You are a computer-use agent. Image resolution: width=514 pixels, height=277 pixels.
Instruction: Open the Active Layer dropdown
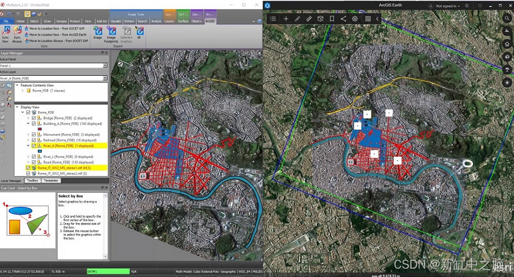coord(105,78)
